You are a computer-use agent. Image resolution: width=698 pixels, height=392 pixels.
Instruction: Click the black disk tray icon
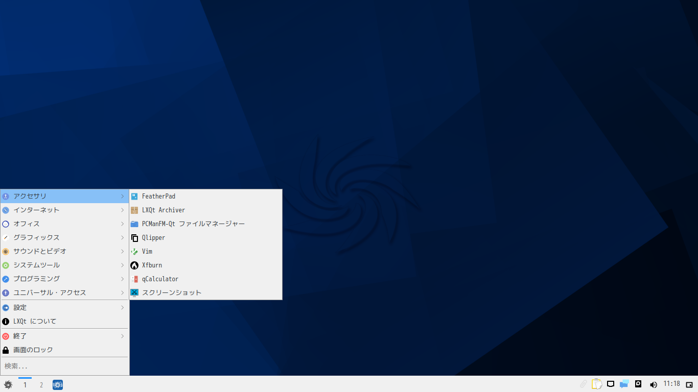click(x=638, y=384)
